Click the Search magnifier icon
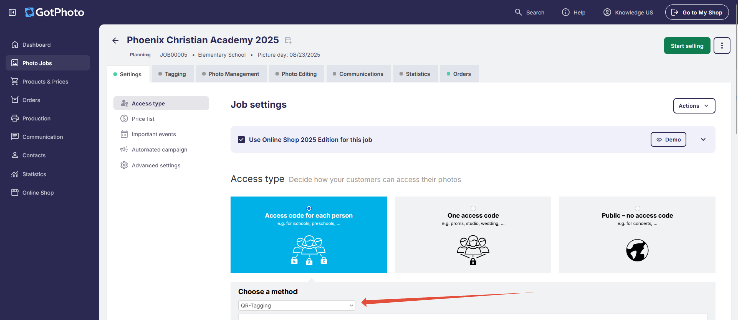 519,12
